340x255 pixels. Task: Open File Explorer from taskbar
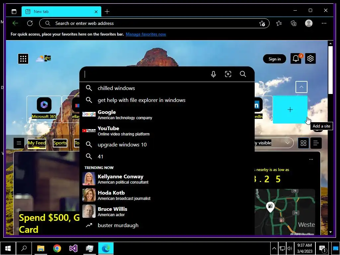(41, 248)
